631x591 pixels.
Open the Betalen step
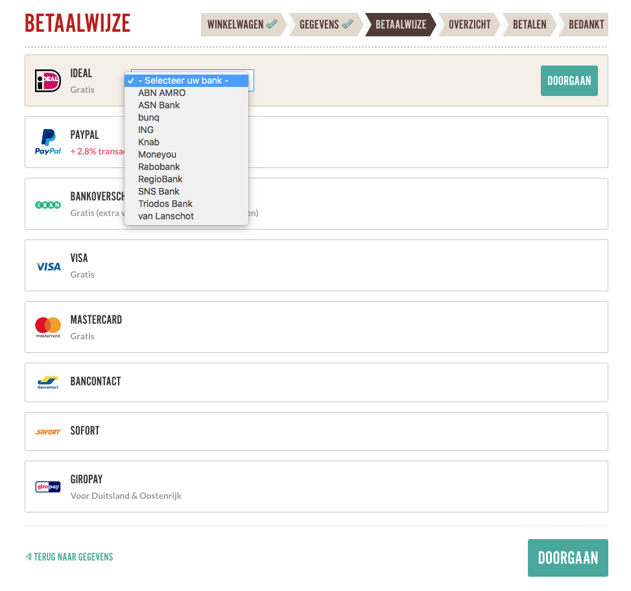(x=530, y=25)
